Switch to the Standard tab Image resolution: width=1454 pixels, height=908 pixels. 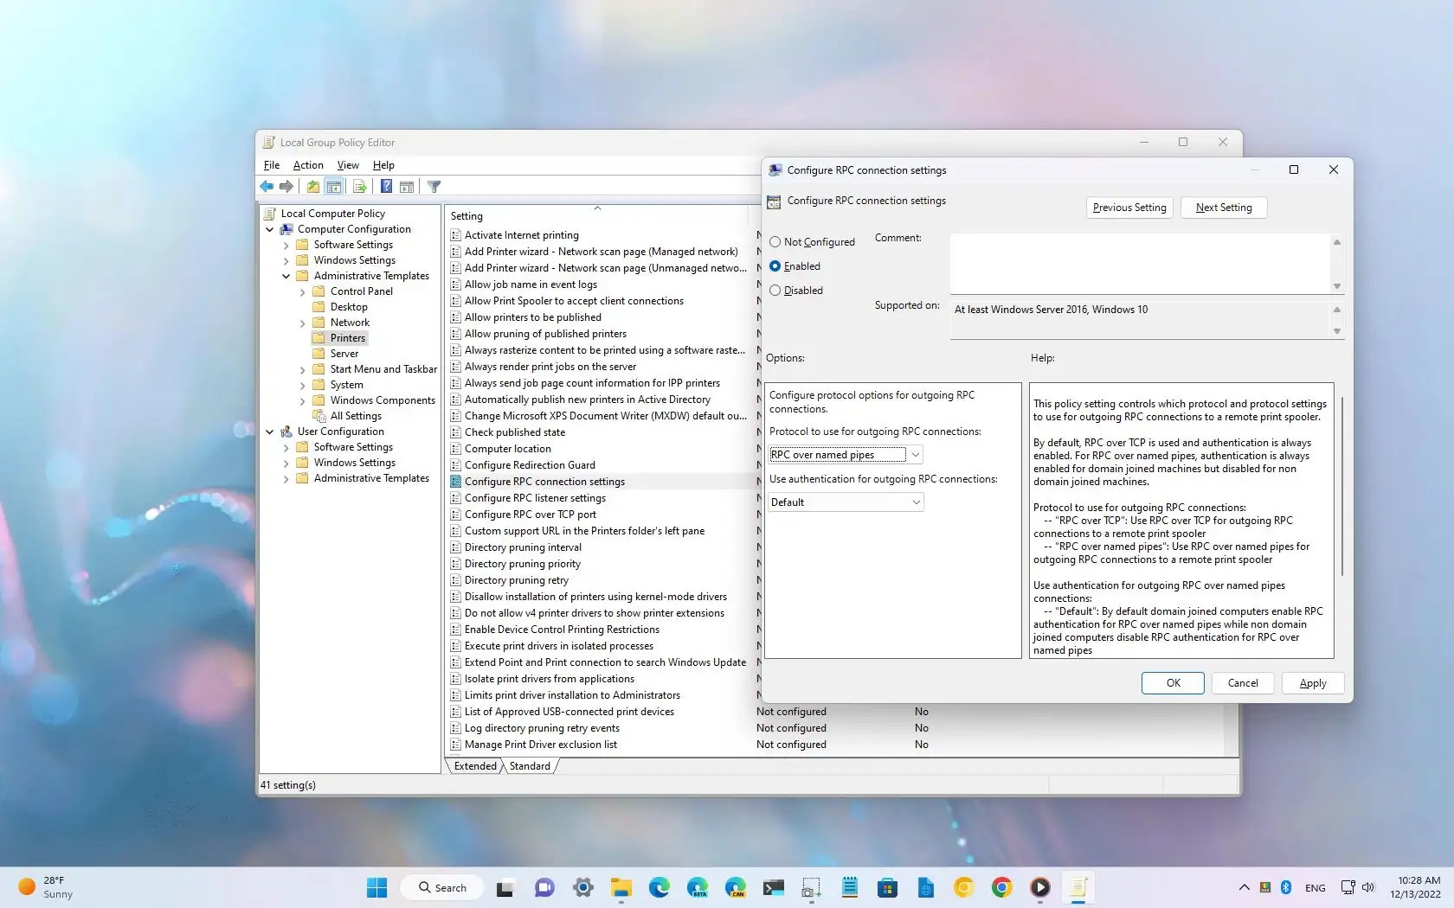529,765
